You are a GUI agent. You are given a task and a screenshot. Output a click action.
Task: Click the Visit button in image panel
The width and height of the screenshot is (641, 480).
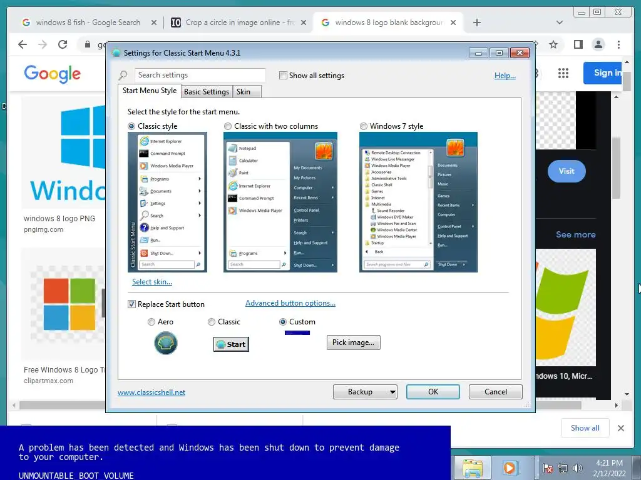(567, 171)
